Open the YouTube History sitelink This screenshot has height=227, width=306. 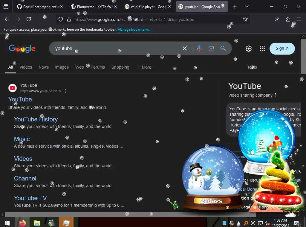click(36, 119)
